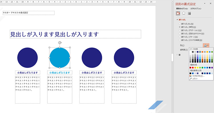The width and height of the screenshot is (214, 113).
Task: Click the heading text 見出しが入ります
Action: pos(54,34)
